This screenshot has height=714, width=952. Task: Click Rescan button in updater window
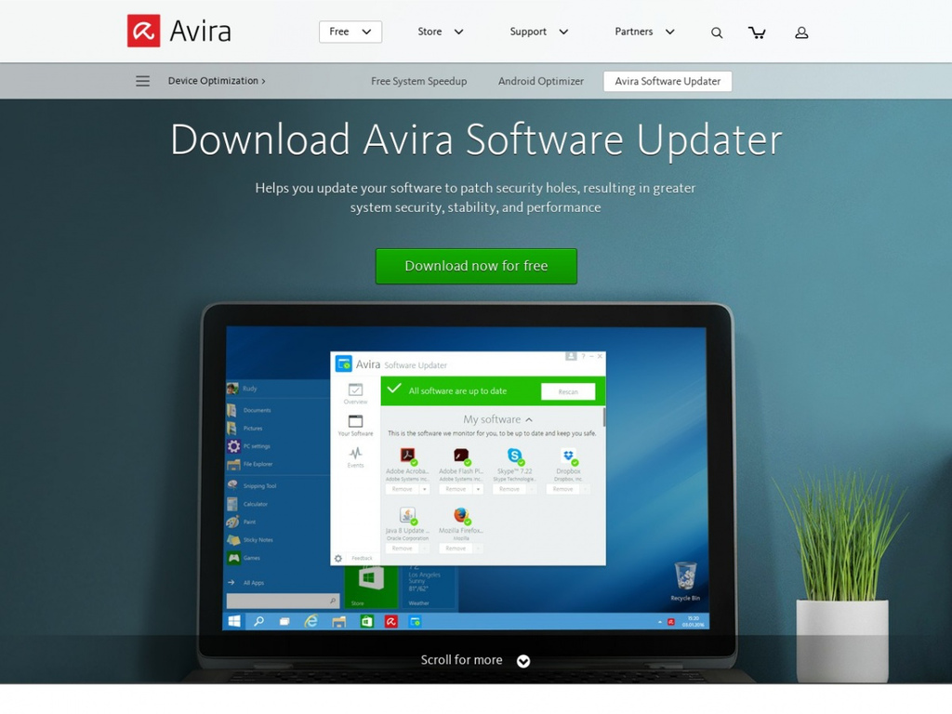(x=568, y=391)
